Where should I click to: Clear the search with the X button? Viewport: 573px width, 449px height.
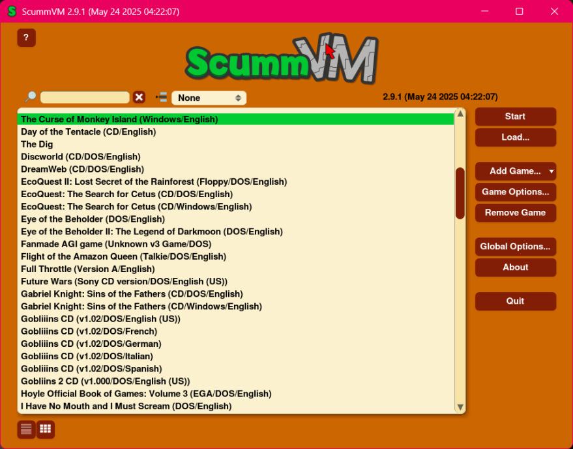click(x=139, y=98)
